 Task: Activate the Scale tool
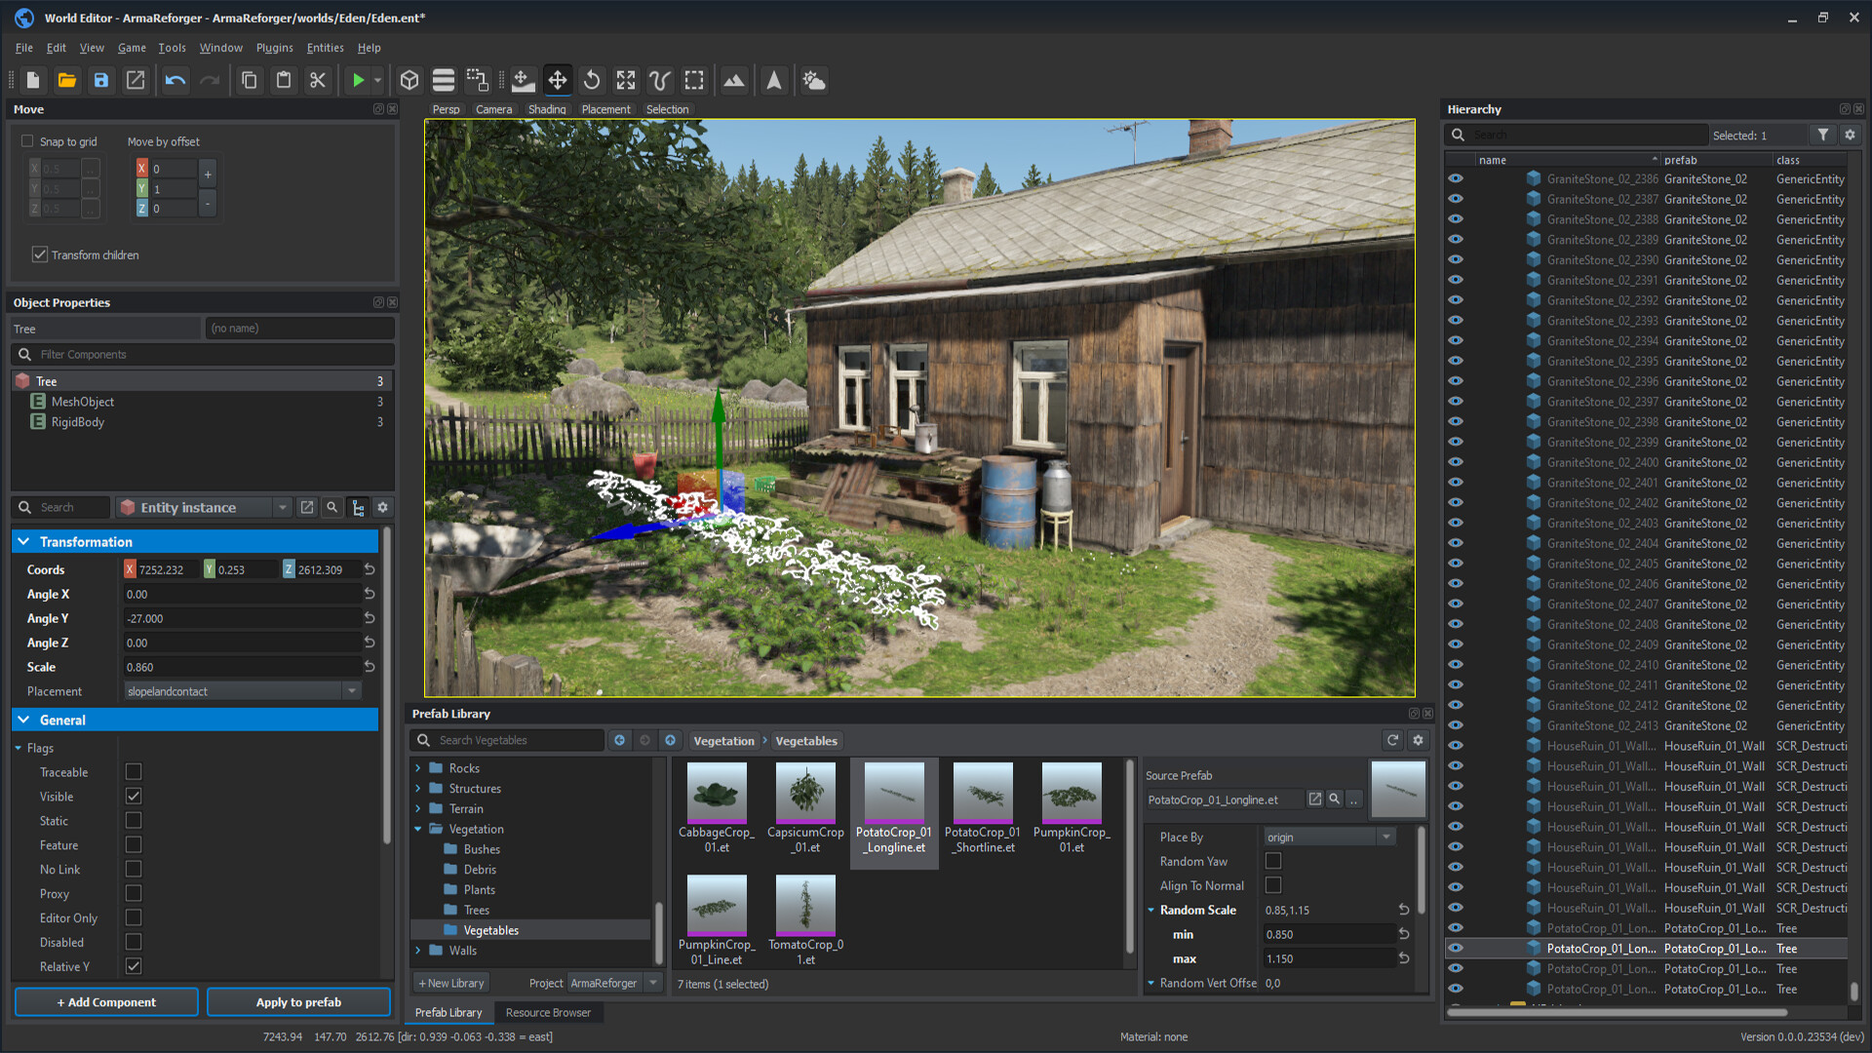coord(625,80)
